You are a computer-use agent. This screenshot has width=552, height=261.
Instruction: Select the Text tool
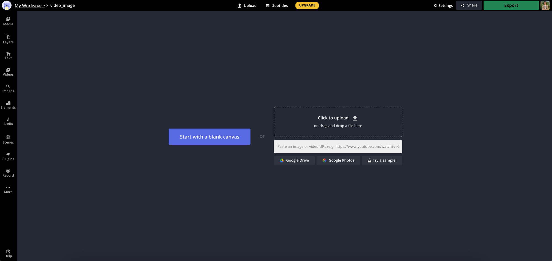click(x=8, y=55)
